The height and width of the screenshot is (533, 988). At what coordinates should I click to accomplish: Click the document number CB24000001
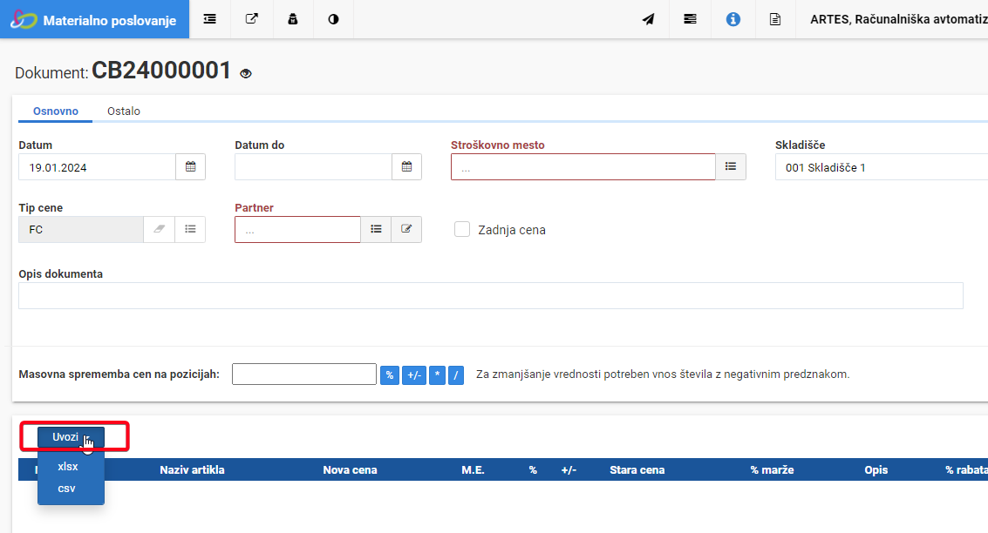[x=162, y=71]
